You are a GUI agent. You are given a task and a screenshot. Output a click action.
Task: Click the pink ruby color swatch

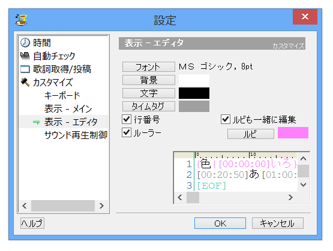click(293, 133)
